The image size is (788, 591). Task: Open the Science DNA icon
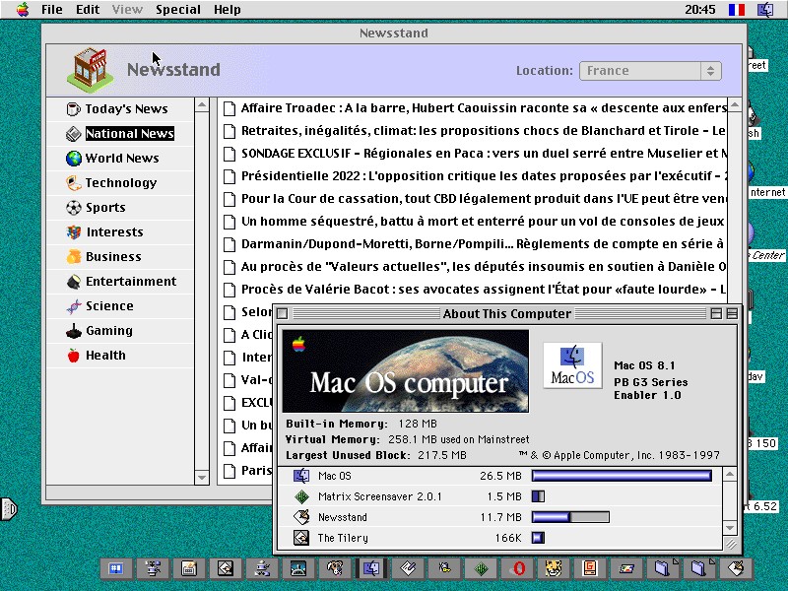[x=73, y=306]
